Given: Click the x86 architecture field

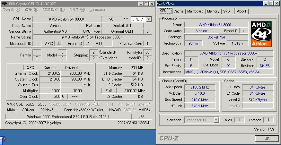Looking at the screenshot, I should pos(142,117).
